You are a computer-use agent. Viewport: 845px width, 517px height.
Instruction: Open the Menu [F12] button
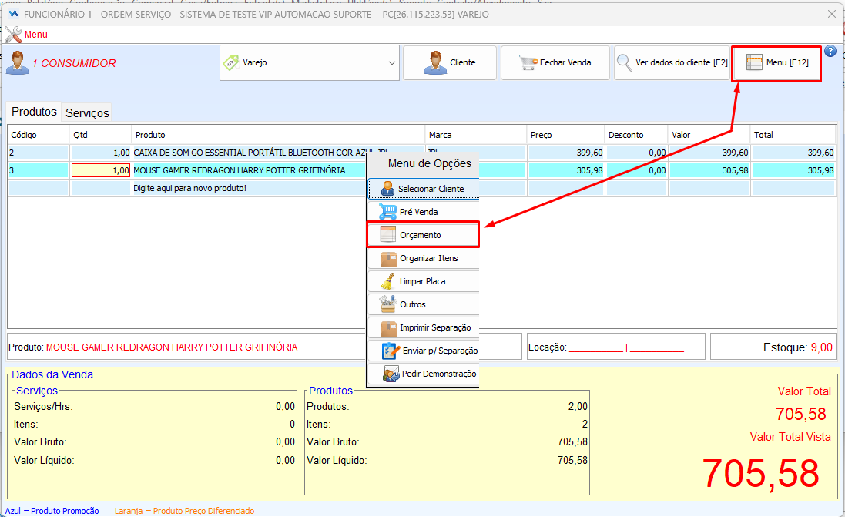tap(776, 63)
